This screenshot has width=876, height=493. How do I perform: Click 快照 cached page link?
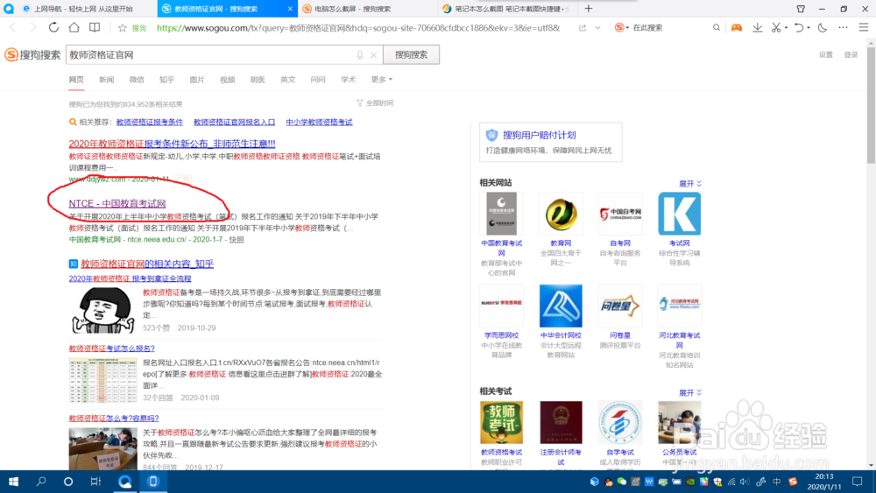(x=237, y=240)
